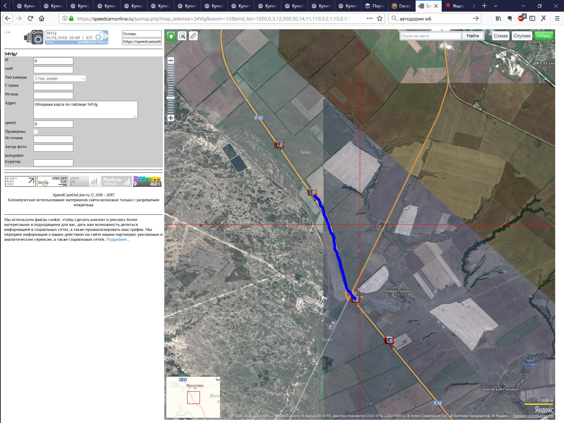
Task: Click the map zoom in plus button
Action: tap(171, 118)
